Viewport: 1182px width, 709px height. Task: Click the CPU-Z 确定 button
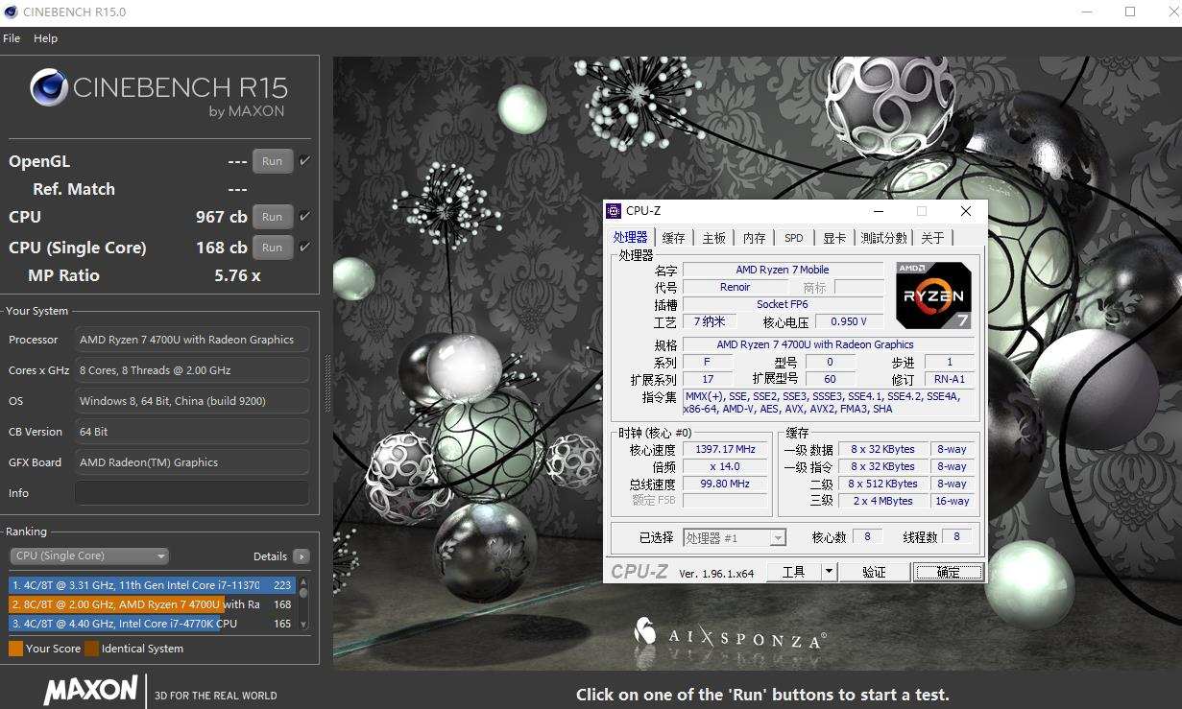(948, 572)
